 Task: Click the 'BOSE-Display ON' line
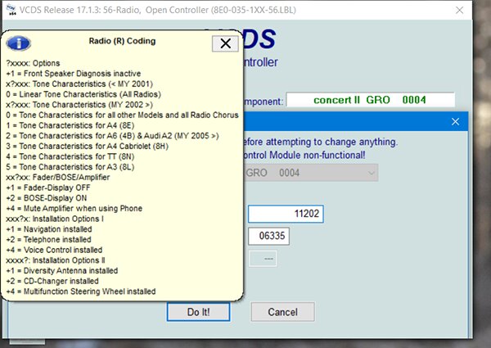(x=47, y=198)
